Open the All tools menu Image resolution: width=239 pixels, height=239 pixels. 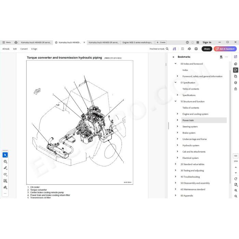[6, 49]
